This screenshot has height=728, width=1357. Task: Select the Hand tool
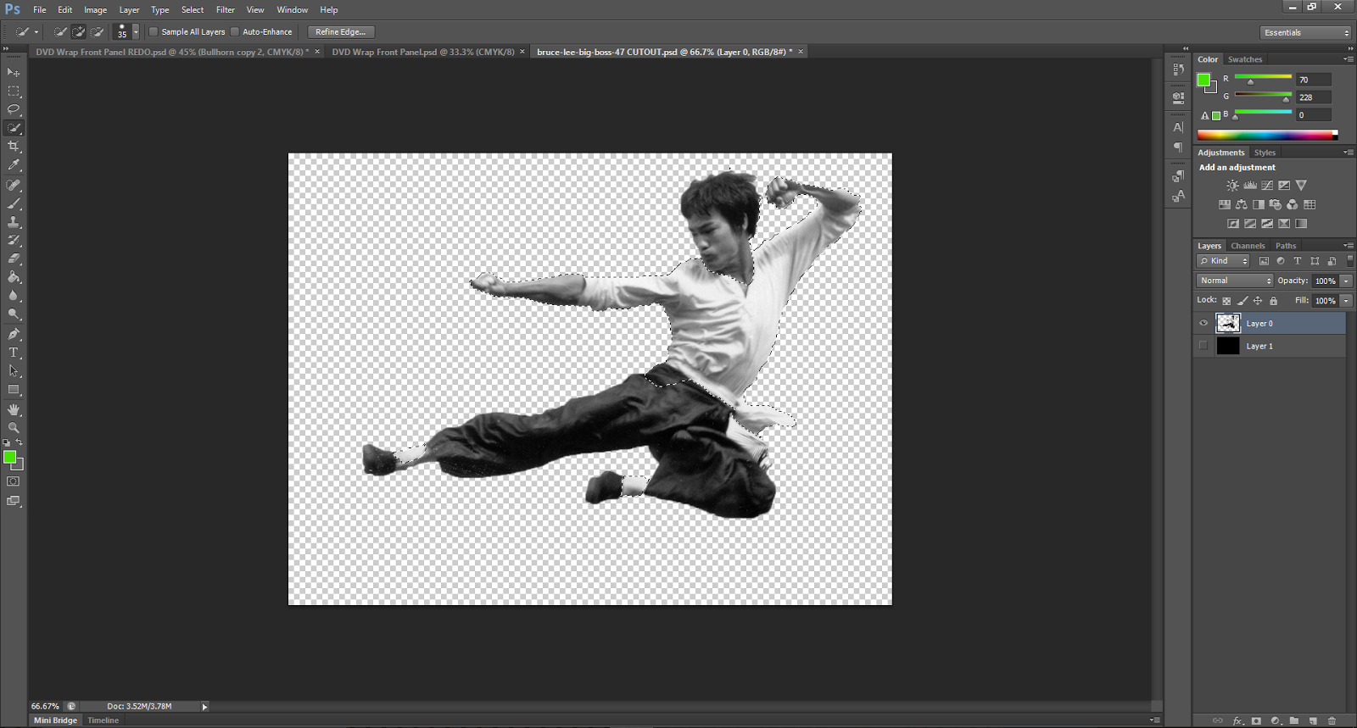point(14,409)
